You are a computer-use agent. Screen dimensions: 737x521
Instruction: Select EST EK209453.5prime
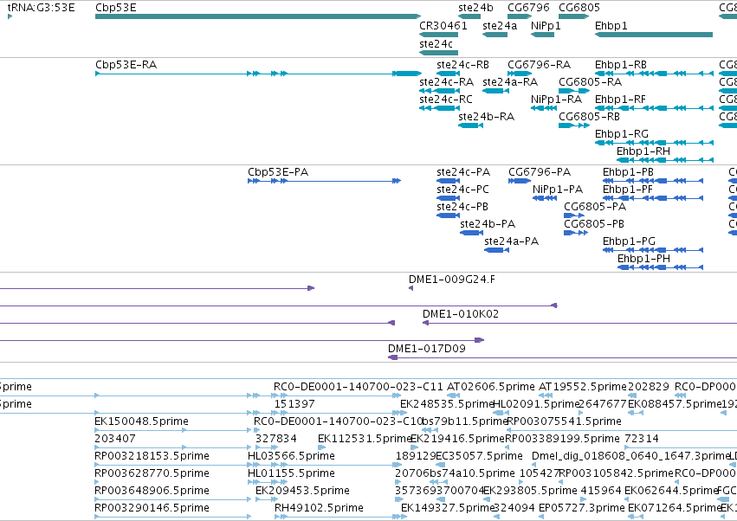(x=267, y=500)
